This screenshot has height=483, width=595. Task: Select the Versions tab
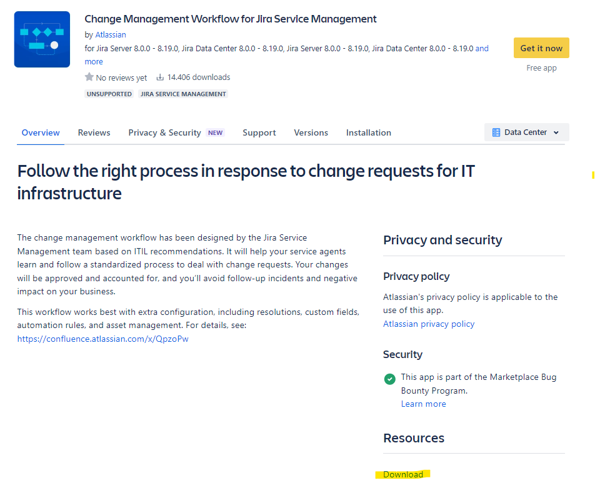tap(311, 132)
